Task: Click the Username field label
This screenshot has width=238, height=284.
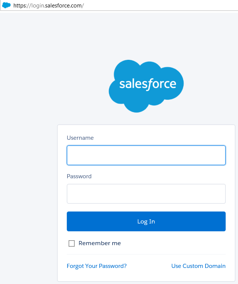Action: [80, 138]
